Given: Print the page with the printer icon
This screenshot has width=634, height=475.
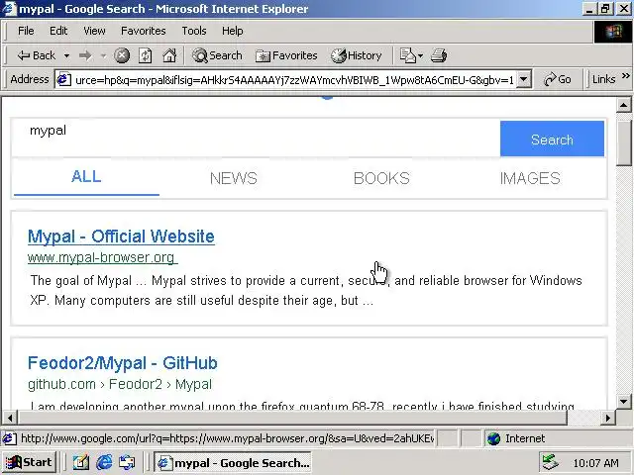Looking at the screenshot, I should [x=439, y=55].
